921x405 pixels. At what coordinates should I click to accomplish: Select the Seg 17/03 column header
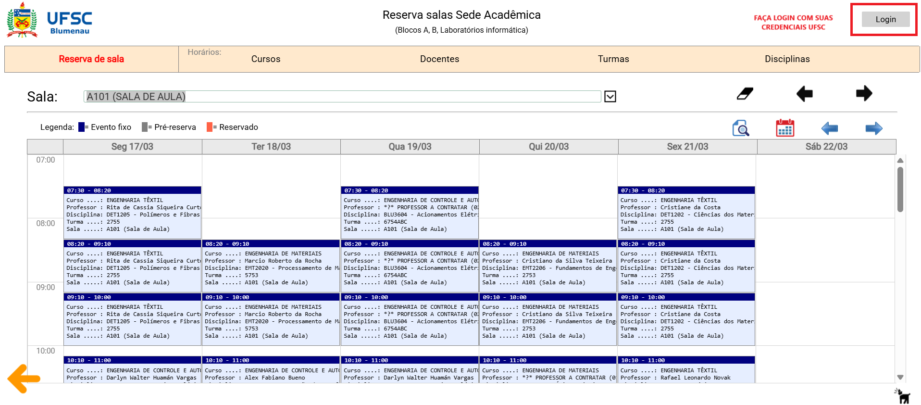pyautogui.click(x=132, y=147)
